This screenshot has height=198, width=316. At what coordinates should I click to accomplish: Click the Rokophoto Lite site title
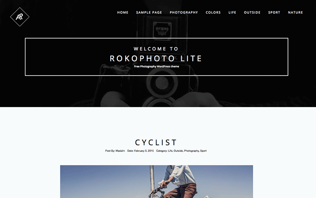156,58
